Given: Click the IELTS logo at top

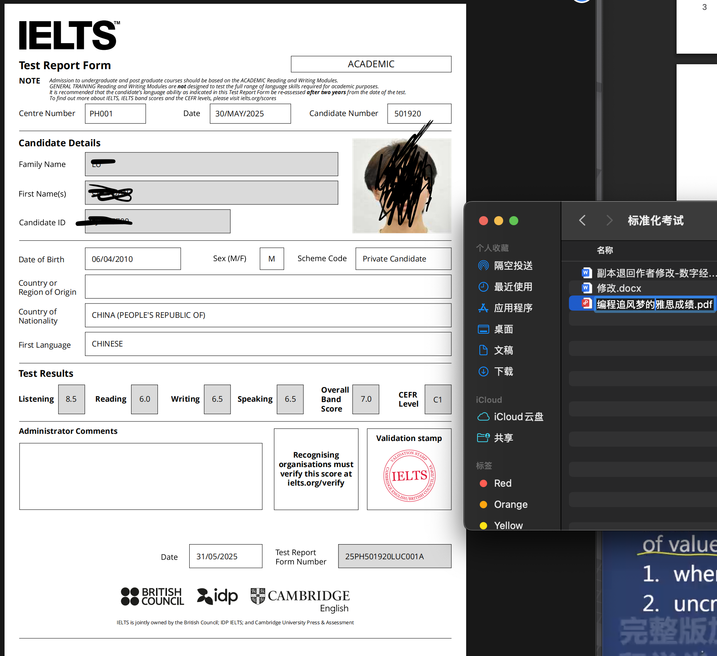Looking at the screenshot, I should 69,35.
